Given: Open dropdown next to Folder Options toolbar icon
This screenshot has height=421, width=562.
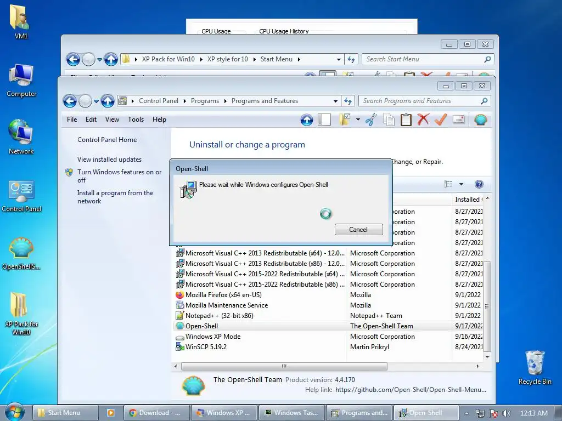Looking at the screenshot, I should pos(358,120).
